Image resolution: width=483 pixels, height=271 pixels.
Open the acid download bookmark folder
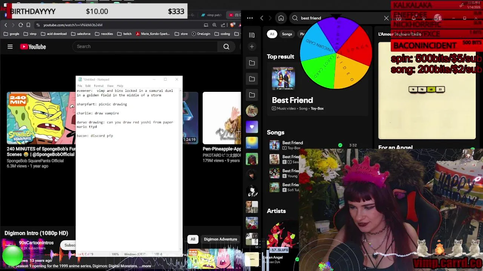coord(54,33)
